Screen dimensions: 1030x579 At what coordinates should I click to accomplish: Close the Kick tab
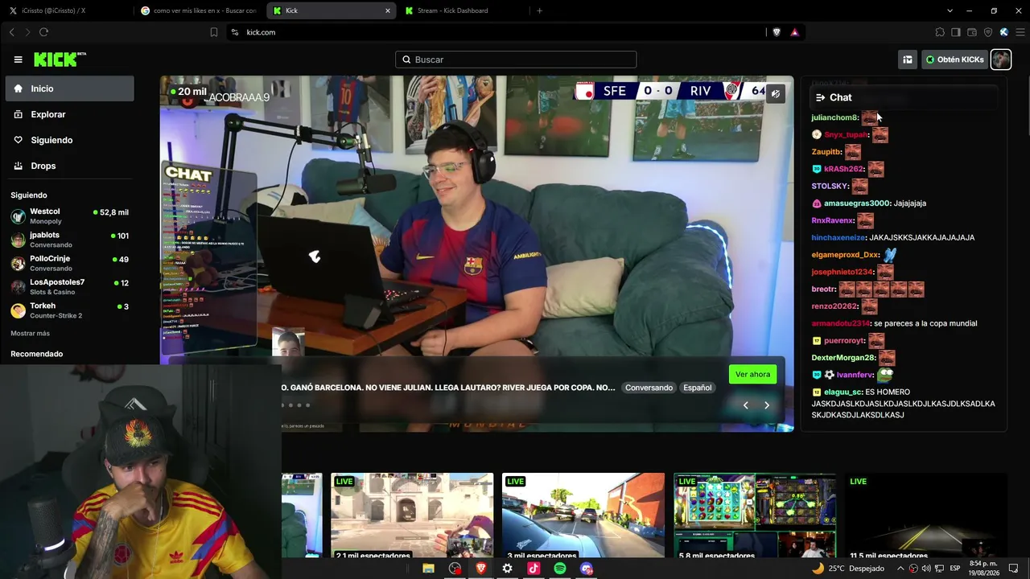point(387,10)
